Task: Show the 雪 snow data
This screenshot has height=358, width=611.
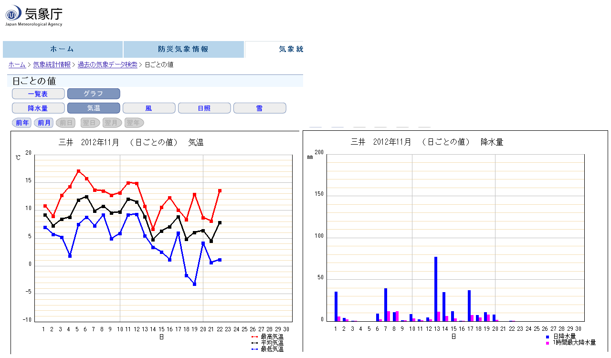Action: [260, 108]
